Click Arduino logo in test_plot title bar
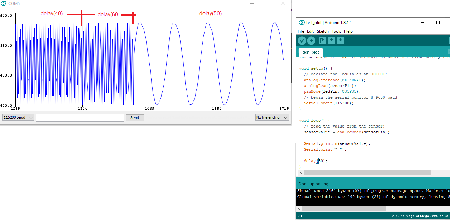Screen dimensions: 450x220 tap(301, 23)
